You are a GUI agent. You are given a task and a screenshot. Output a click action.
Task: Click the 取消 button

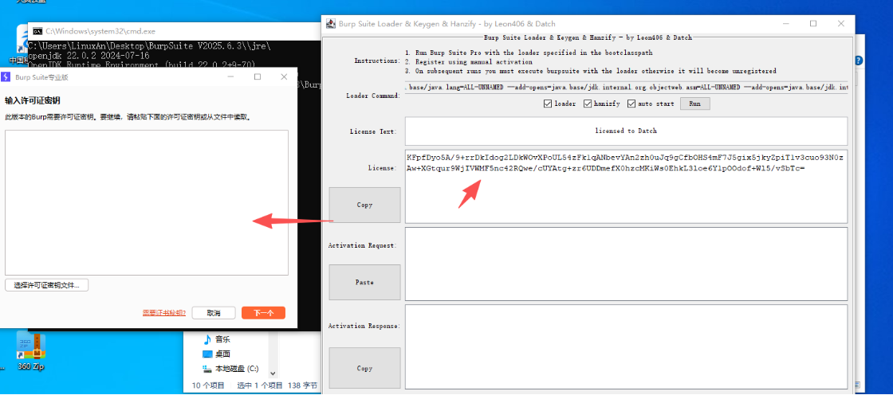pyautogui.click(x=213, y=313)
